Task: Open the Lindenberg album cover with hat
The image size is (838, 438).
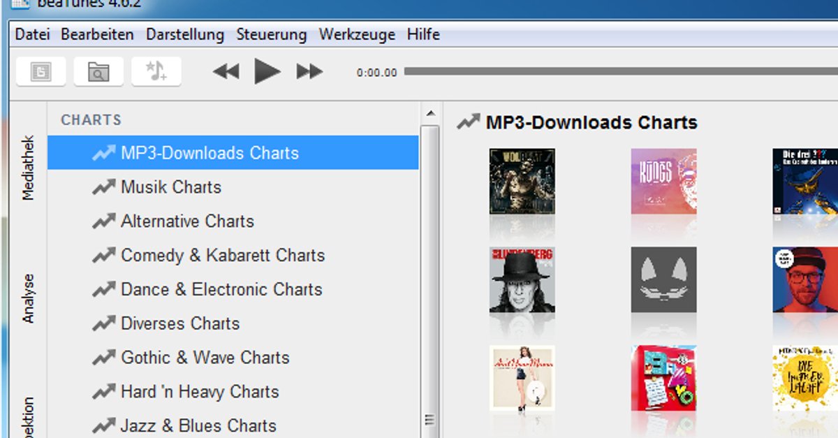Action: (x=522, y=279)
